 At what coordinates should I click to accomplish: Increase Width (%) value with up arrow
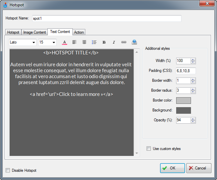tap(193, 60)
